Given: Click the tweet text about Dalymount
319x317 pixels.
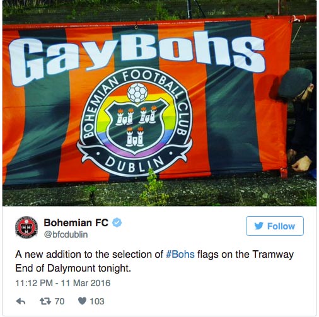Looking at the screenshot, I should [x=154, y=261].
